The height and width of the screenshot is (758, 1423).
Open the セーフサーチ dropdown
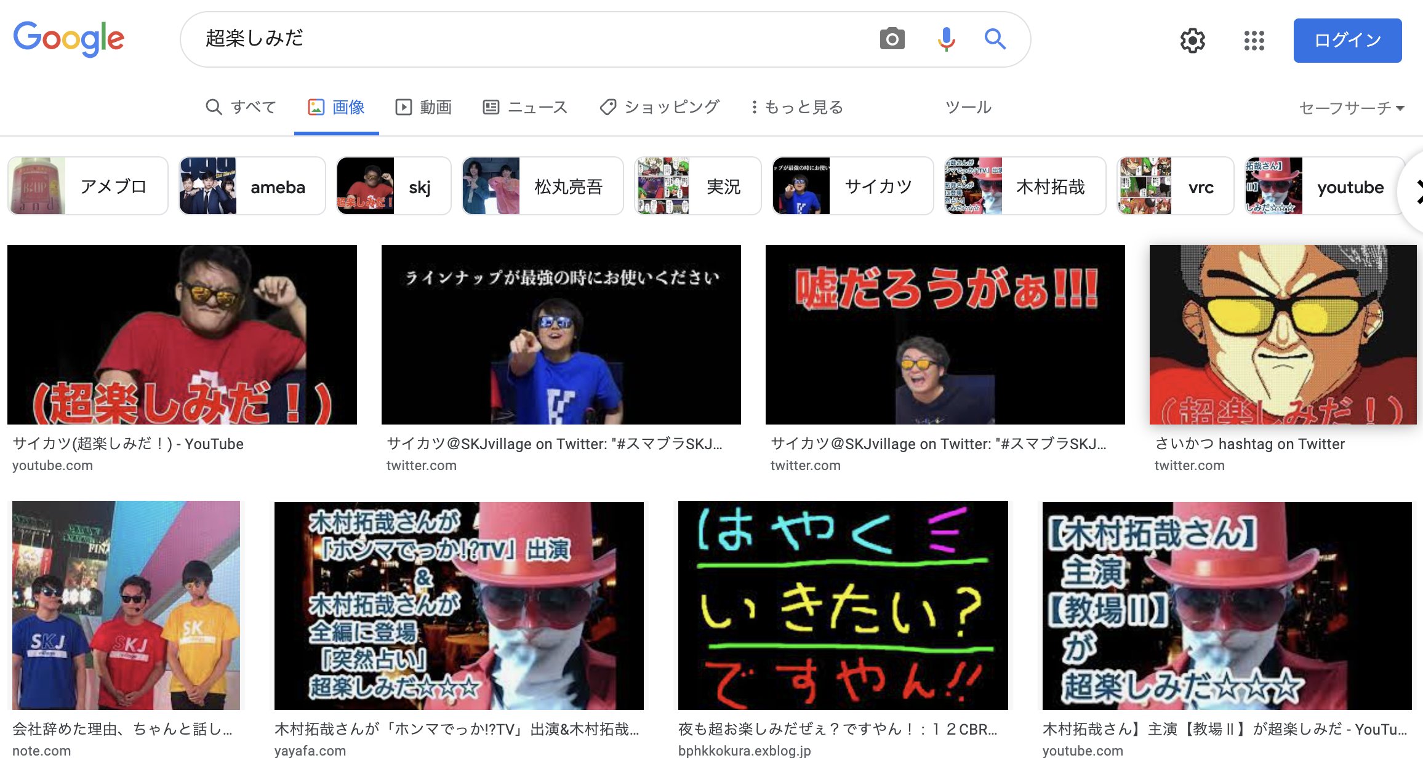click(x=1352, y=108)
